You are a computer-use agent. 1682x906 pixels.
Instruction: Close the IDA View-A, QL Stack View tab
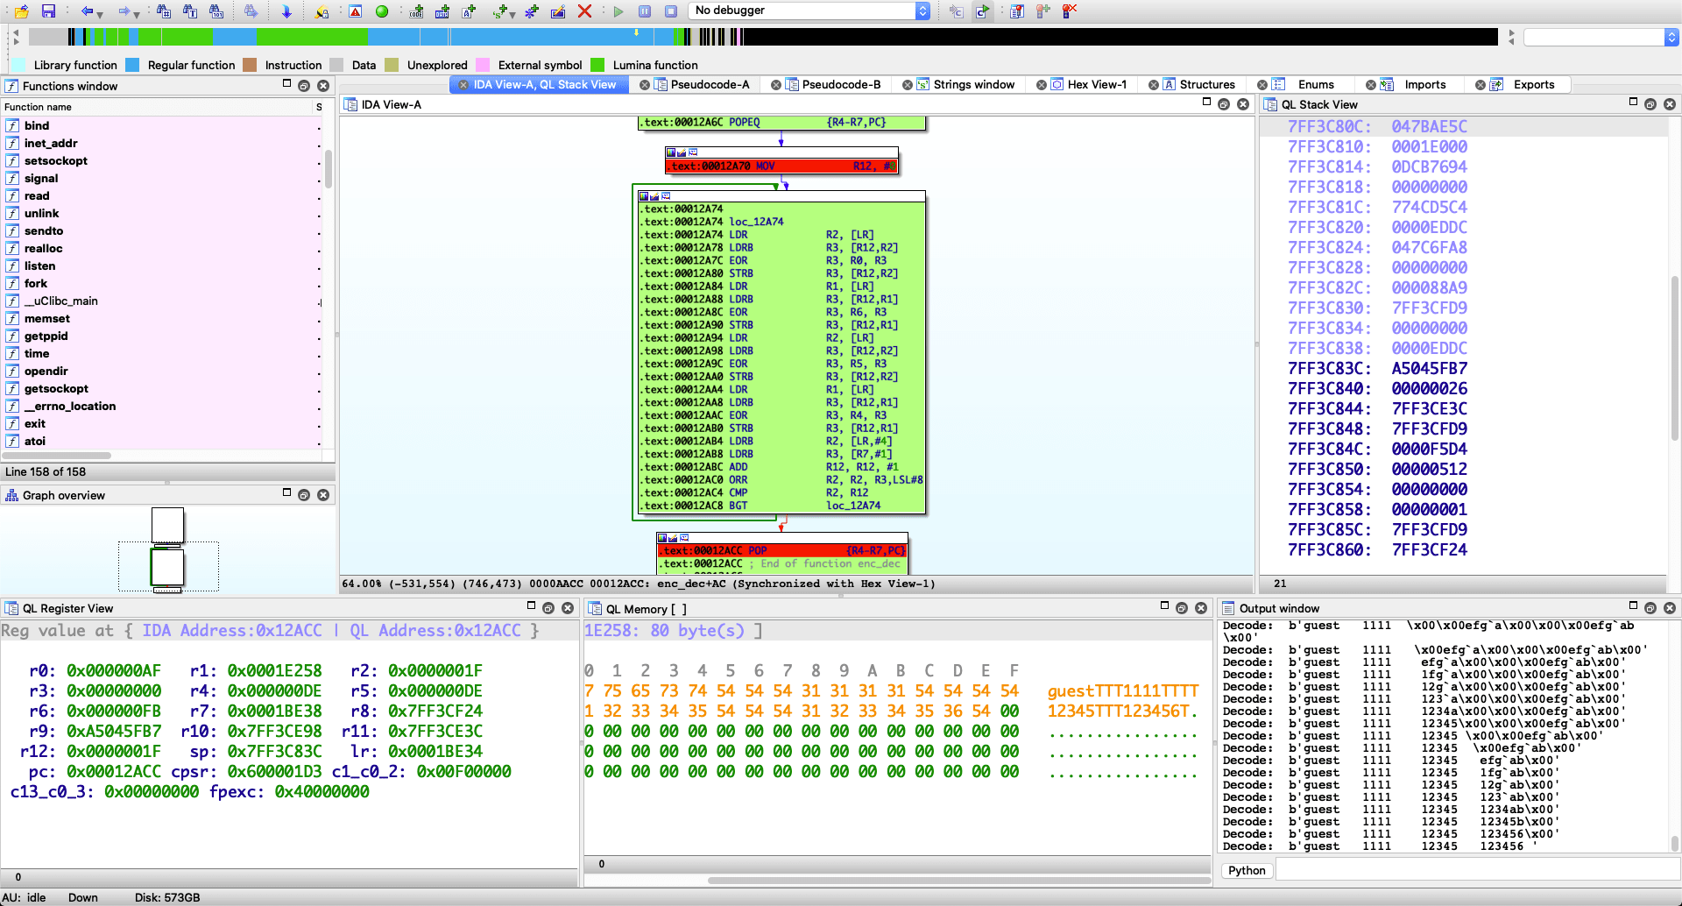[x=463, y=85]
